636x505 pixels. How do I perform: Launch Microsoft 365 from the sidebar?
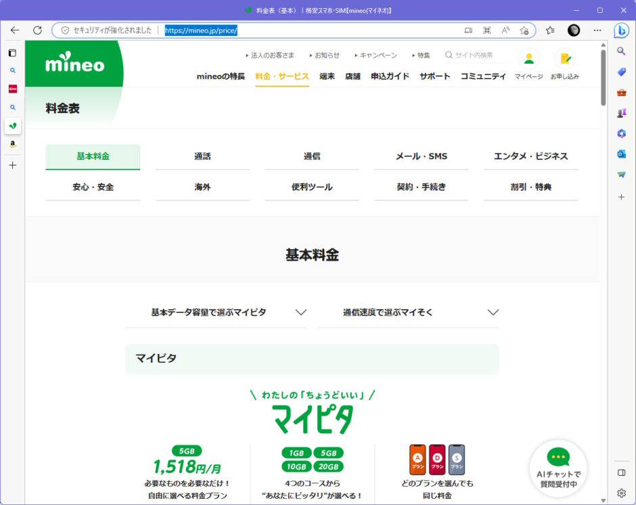coord(621,133)
